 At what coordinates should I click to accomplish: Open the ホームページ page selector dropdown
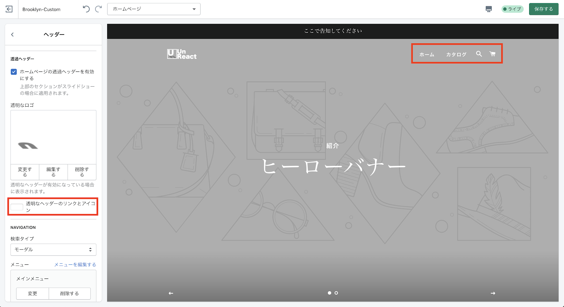(154, 9)
